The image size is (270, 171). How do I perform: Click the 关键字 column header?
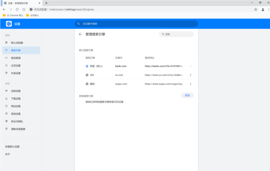pos(119,58)
